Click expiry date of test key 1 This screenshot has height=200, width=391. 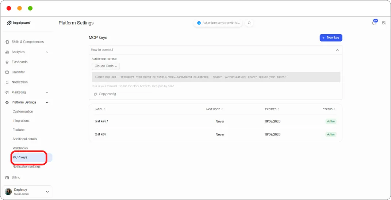pos(272,121)
